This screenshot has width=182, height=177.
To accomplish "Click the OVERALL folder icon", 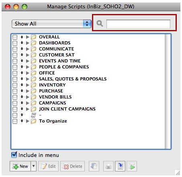I will pos(33,37).
